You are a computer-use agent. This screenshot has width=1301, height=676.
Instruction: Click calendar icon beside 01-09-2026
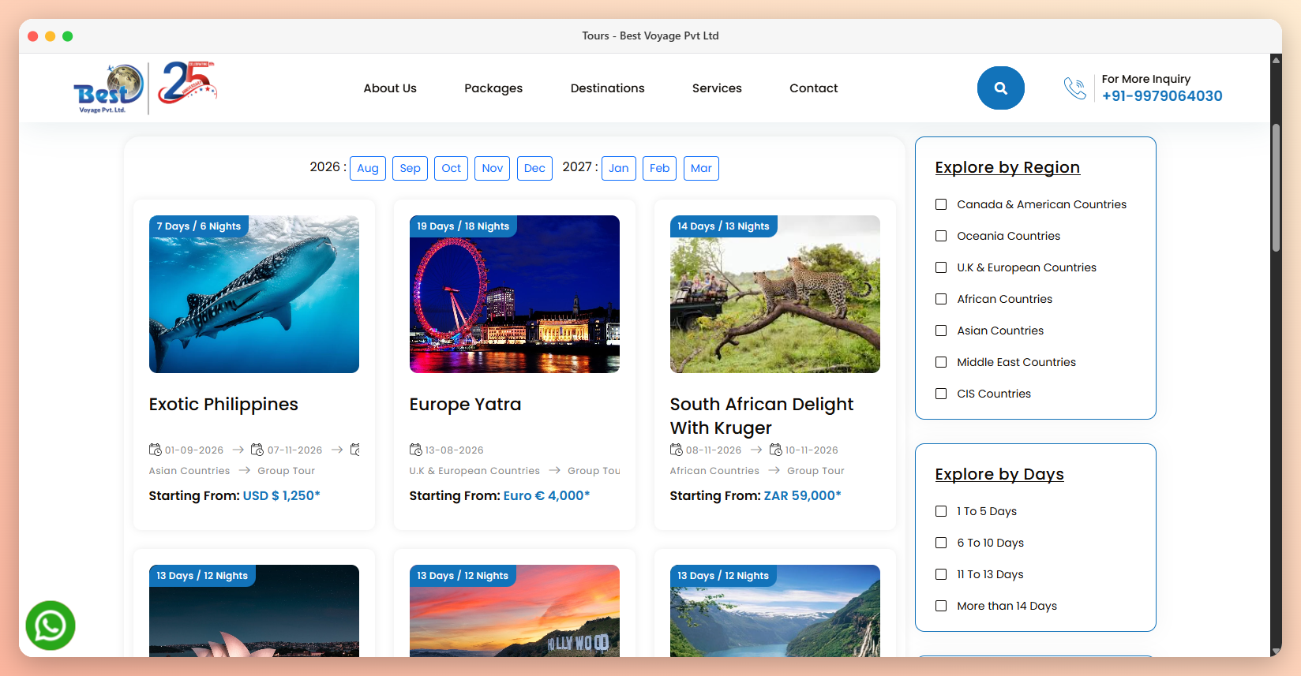point(156,450)
